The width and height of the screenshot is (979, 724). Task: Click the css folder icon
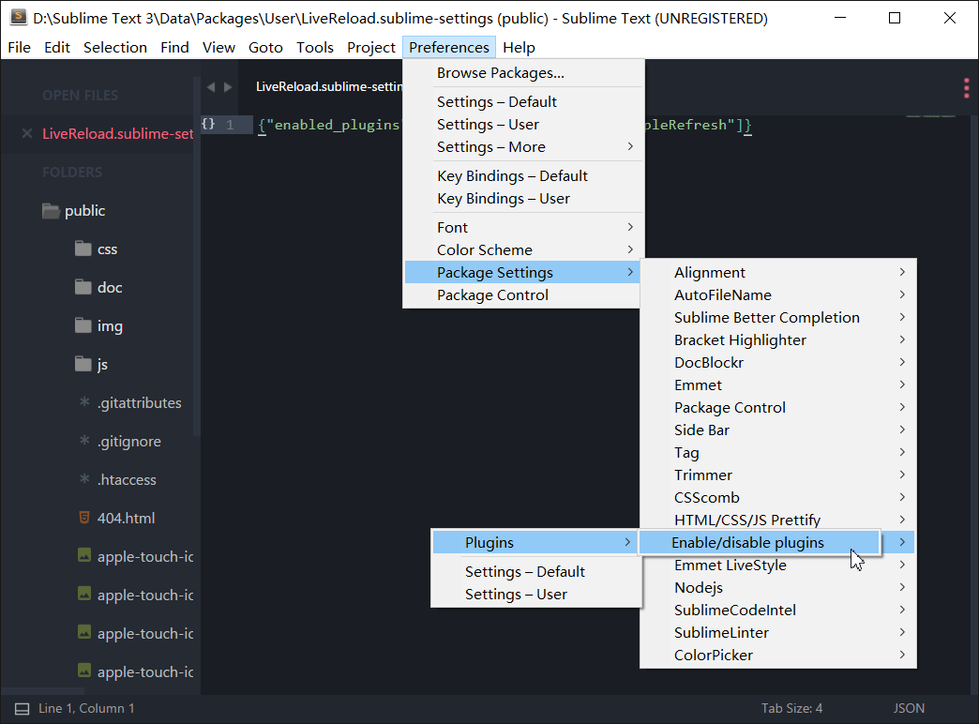(83, 249)
